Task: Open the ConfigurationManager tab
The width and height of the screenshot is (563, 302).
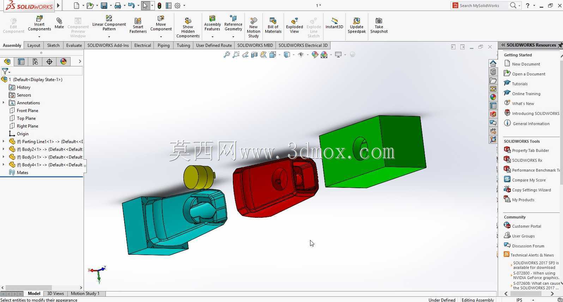Action: click(x=35, y=62)
